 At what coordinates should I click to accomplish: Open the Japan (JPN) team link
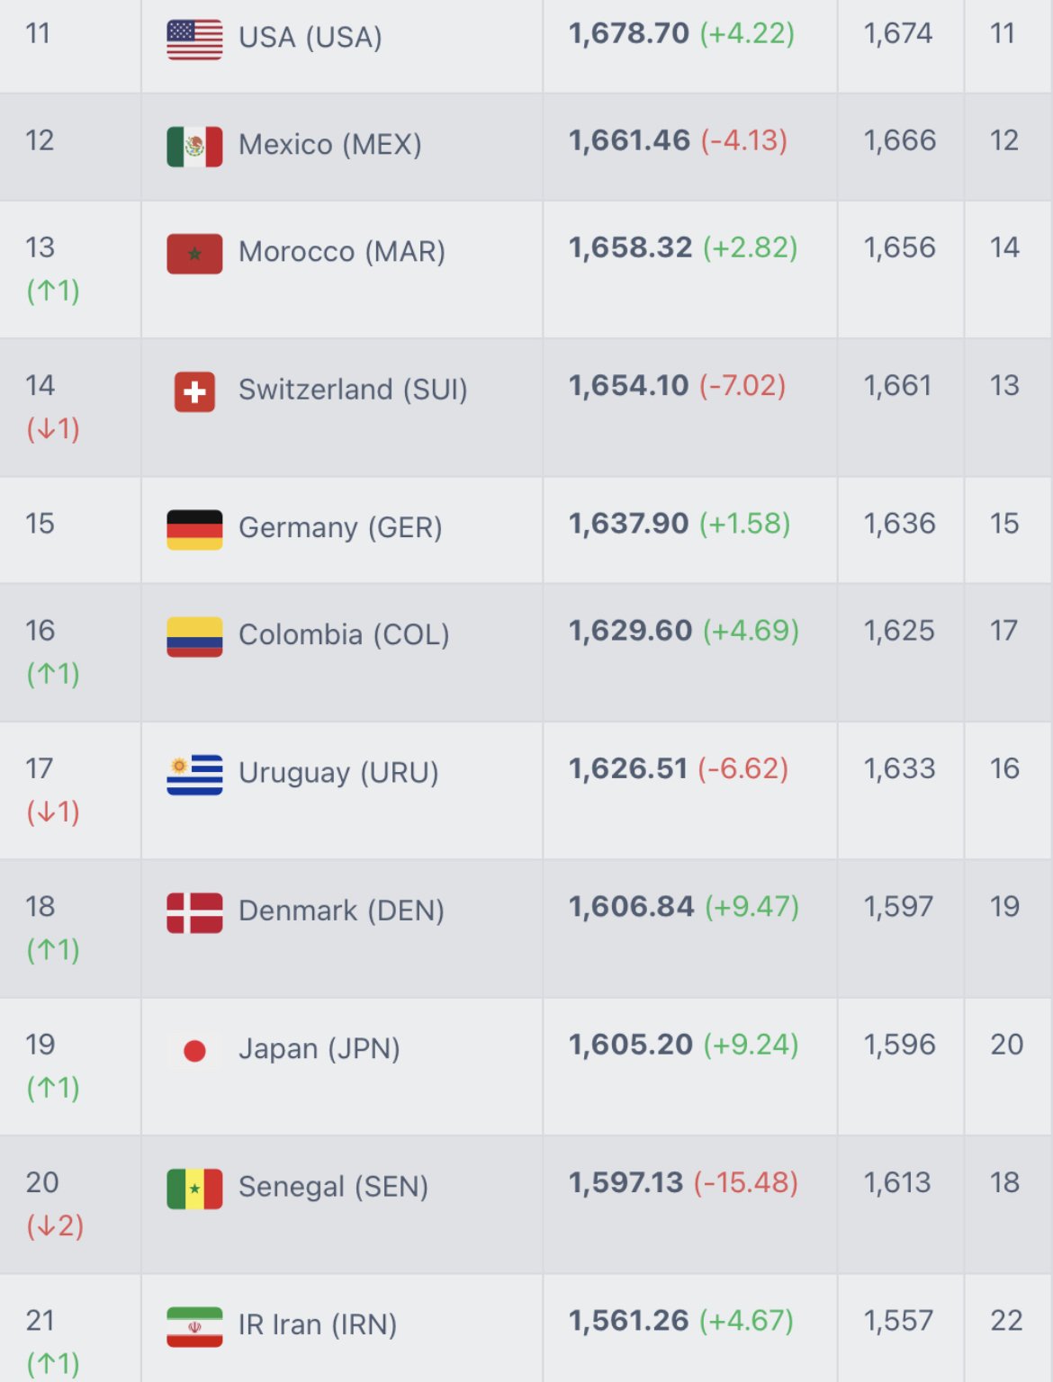(319, 1049)
